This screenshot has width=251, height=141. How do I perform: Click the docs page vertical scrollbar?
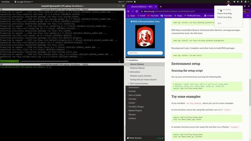tap(250, 92)
